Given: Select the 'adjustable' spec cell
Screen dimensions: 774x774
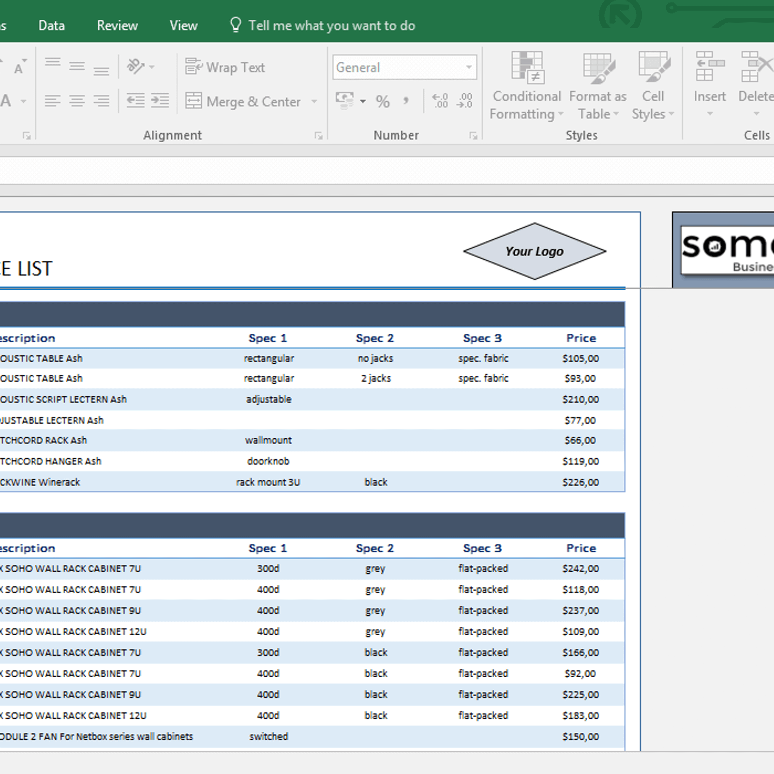Looking at the screenshot, I should click(268, 400).
